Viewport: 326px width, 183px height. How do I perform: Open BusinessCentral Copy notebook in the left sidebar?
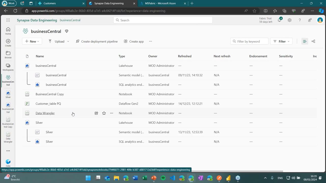(x=8, y=123)
